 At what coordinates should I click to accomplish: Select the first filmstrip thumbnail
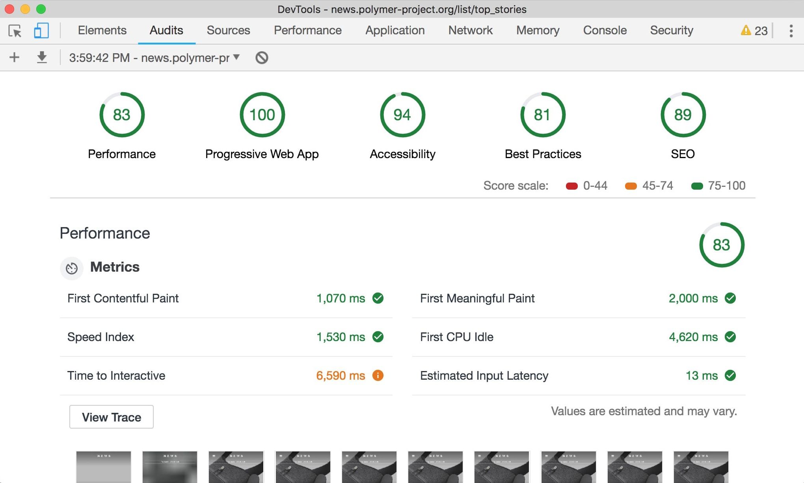(x=103, y=469)
